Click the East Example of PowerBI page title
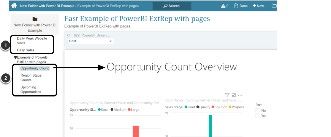331x137 pixels. click(137, 19)
